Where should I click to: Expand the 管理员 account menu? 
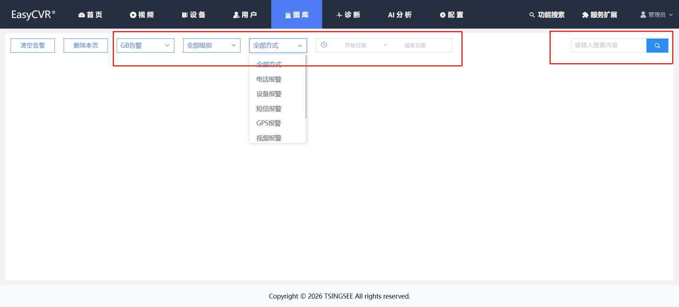click(x=656, y=14)
